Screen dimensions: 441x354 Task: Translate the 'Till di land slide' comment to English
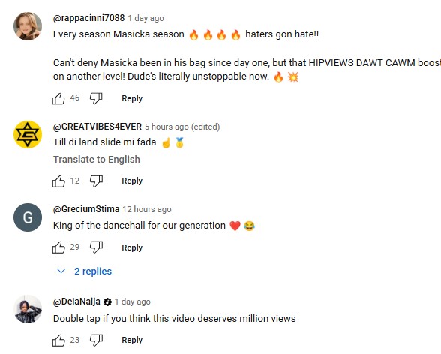[x=97, y=160]
